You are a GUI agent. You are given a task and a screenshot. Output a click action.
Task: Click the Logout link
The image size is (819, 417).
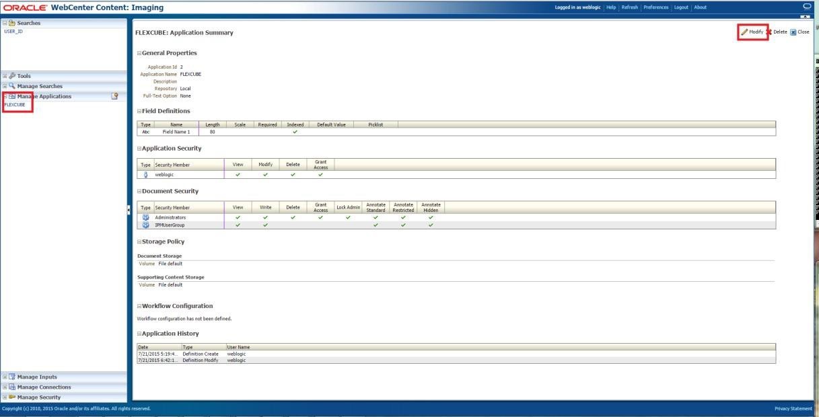point(681,7)
